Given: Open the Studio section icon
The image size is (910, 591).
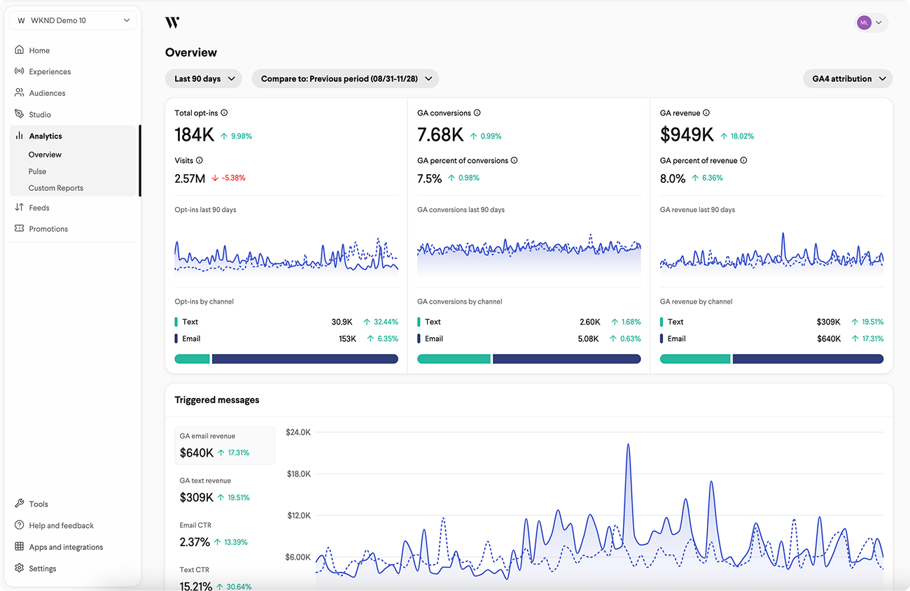Looking at the screenshot, I should pos(19,114).
